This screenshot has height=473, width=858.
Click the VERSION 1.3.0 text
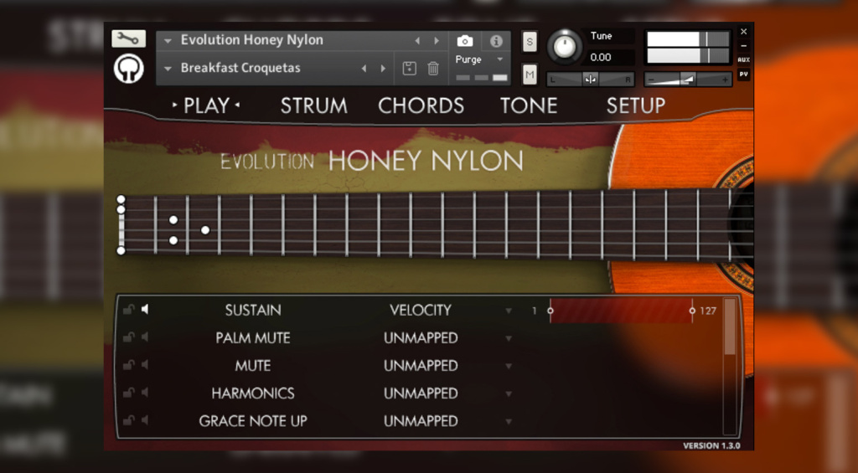click(x=711, y=445)
